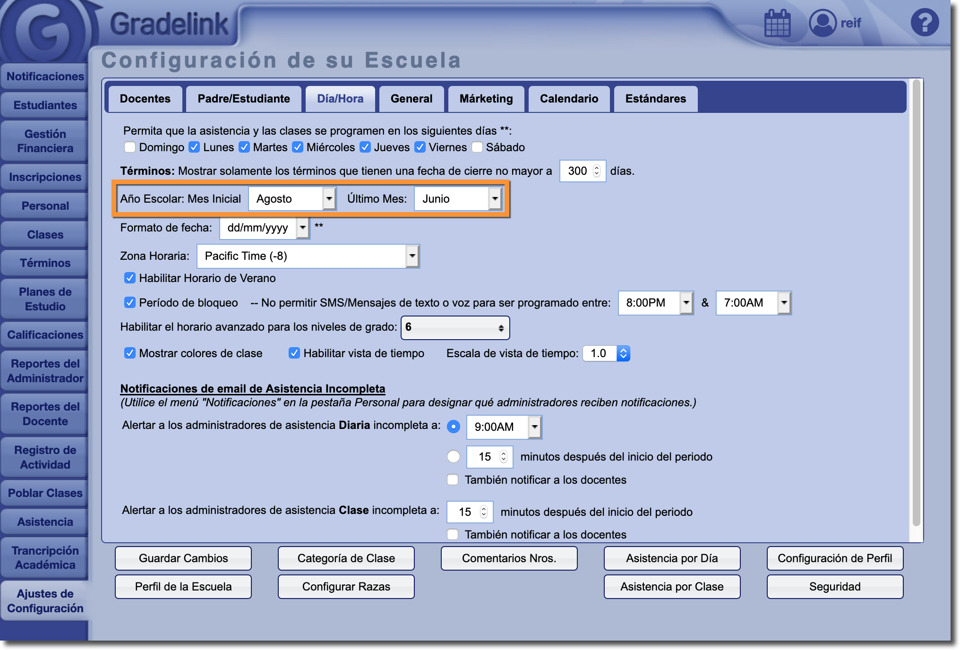The width and height of the screenshot is (960, 650).
Task: Click the 300 días stepper arrows
Action: click(x=597, y=171)
